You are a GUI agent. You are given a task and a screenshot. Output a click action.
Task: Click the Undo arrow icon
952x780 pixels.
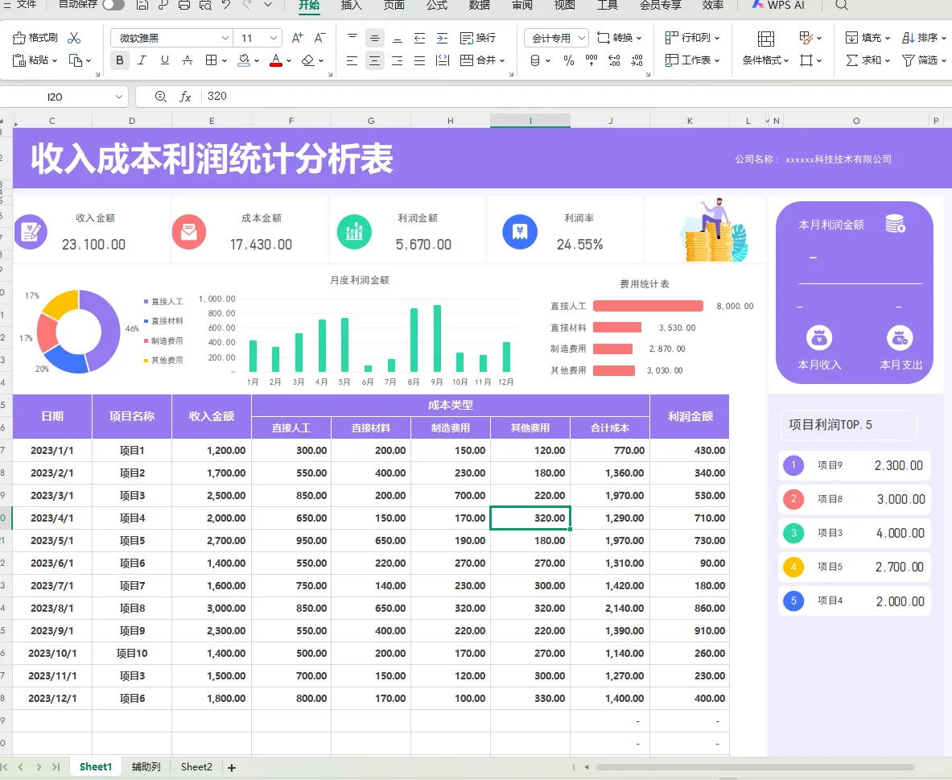coord(226,6)
